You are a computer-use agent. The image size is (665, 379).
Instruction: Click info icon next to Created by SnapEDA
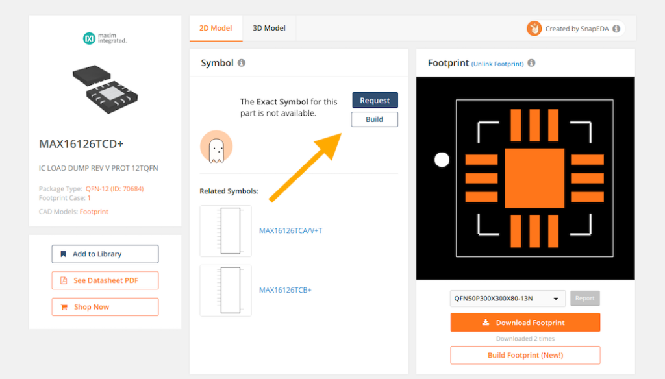[616, 29]
